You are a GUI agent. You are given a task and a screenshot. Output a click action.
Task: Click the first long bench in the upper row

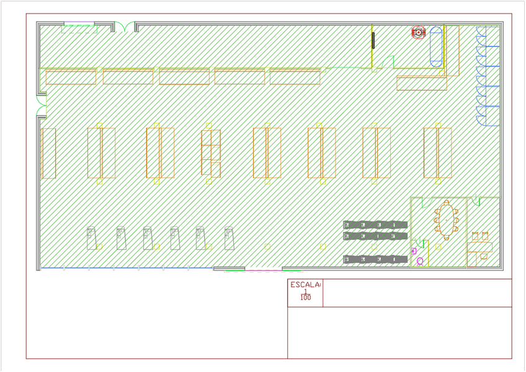(x=71, y=77)
